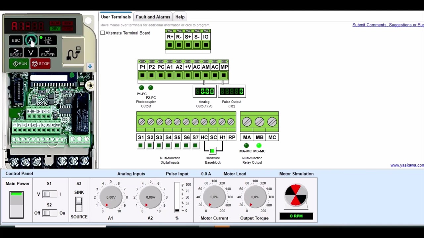
Task: Adjust the Output Torque dial
Action: (255, 197)
